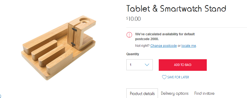Click the quantity dropdown chevron arrow

[x=147, y=65]
